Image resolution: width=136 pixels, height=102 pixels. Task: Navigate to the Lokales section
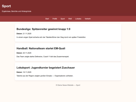(x=78, y=19)
